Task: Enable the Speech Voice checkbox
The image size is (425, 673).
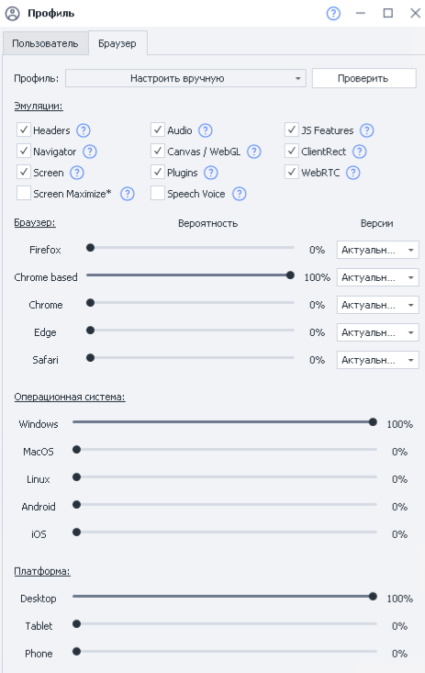Action: click(x=158, y=194)
